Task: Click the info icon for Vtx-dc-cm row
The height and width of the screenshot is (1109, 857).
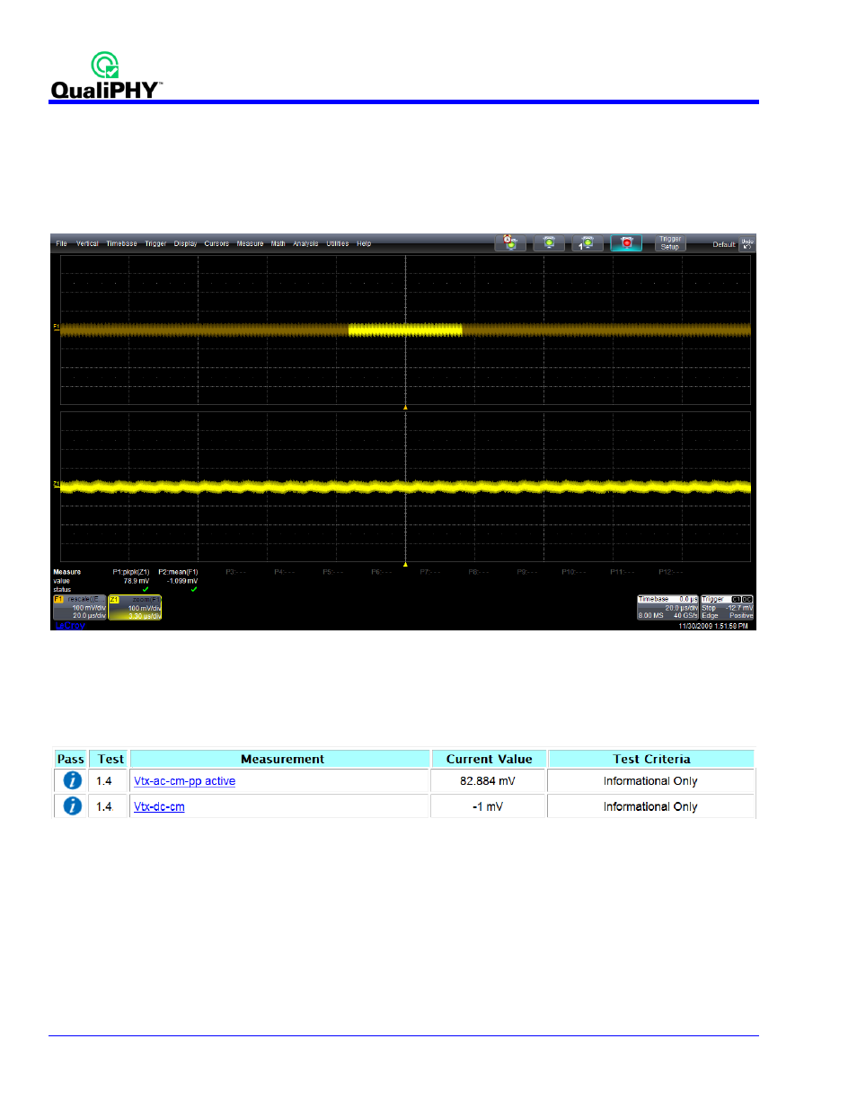Action: click(x=72, y=806)
